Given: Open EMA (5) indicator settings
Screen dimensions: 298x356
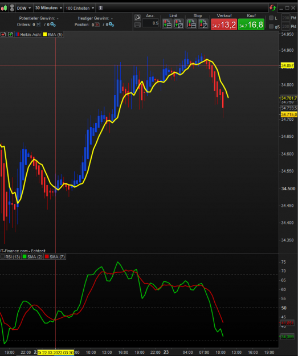Looking at the screenshot, I should 55,35.
